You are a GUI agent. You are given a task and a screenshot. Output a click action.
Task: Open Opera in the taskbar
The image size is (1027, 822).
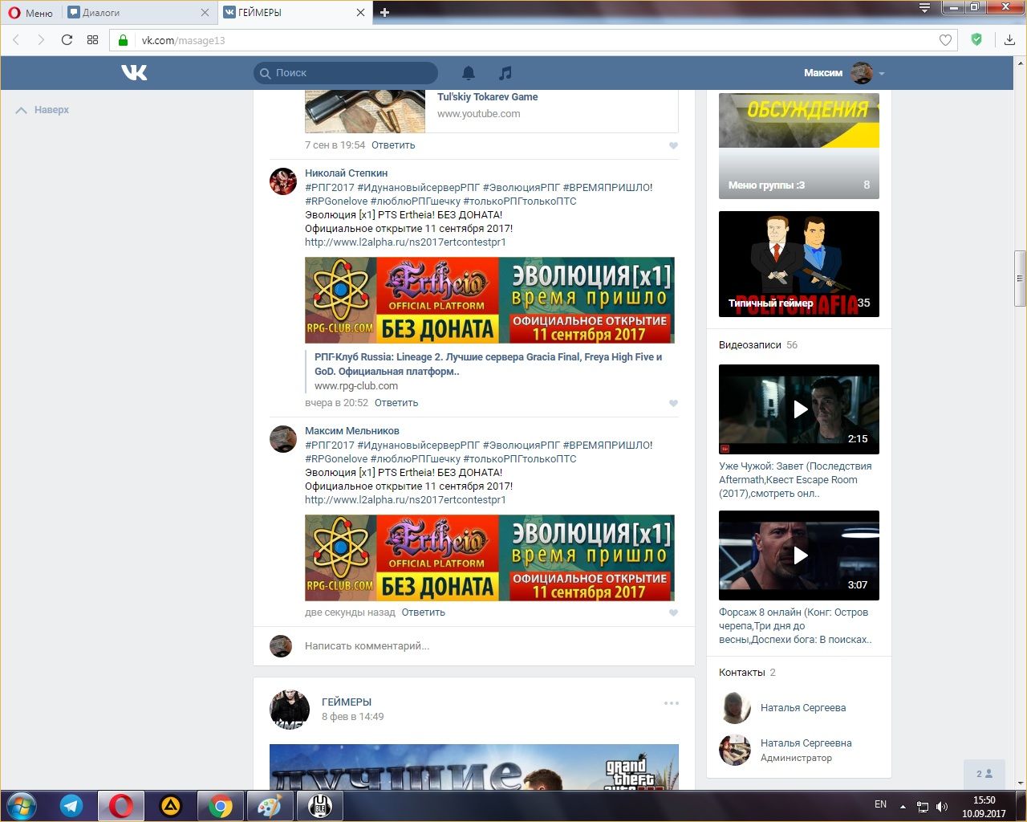coord(121,805)
